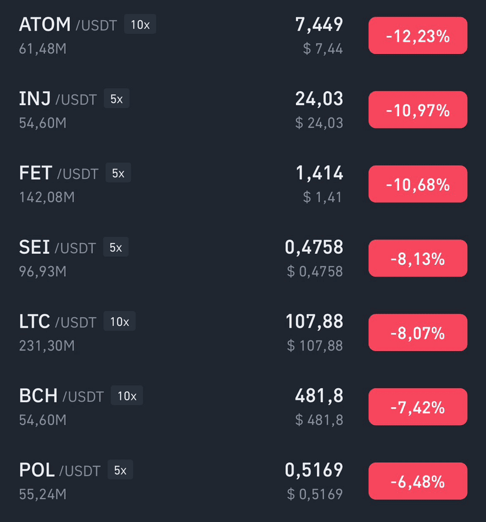Select the 10x leverage tag next to ATOM
The width and height of the screenshot is (486, 522).
140,24
